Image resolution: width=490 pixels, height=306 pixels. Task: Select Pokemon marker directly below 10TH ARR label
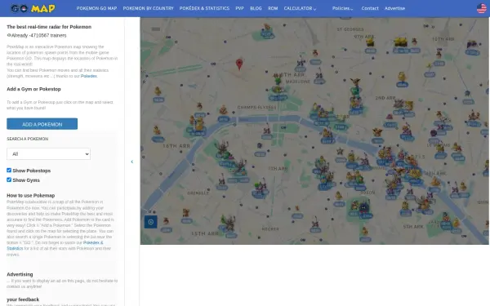click(439, 54)
